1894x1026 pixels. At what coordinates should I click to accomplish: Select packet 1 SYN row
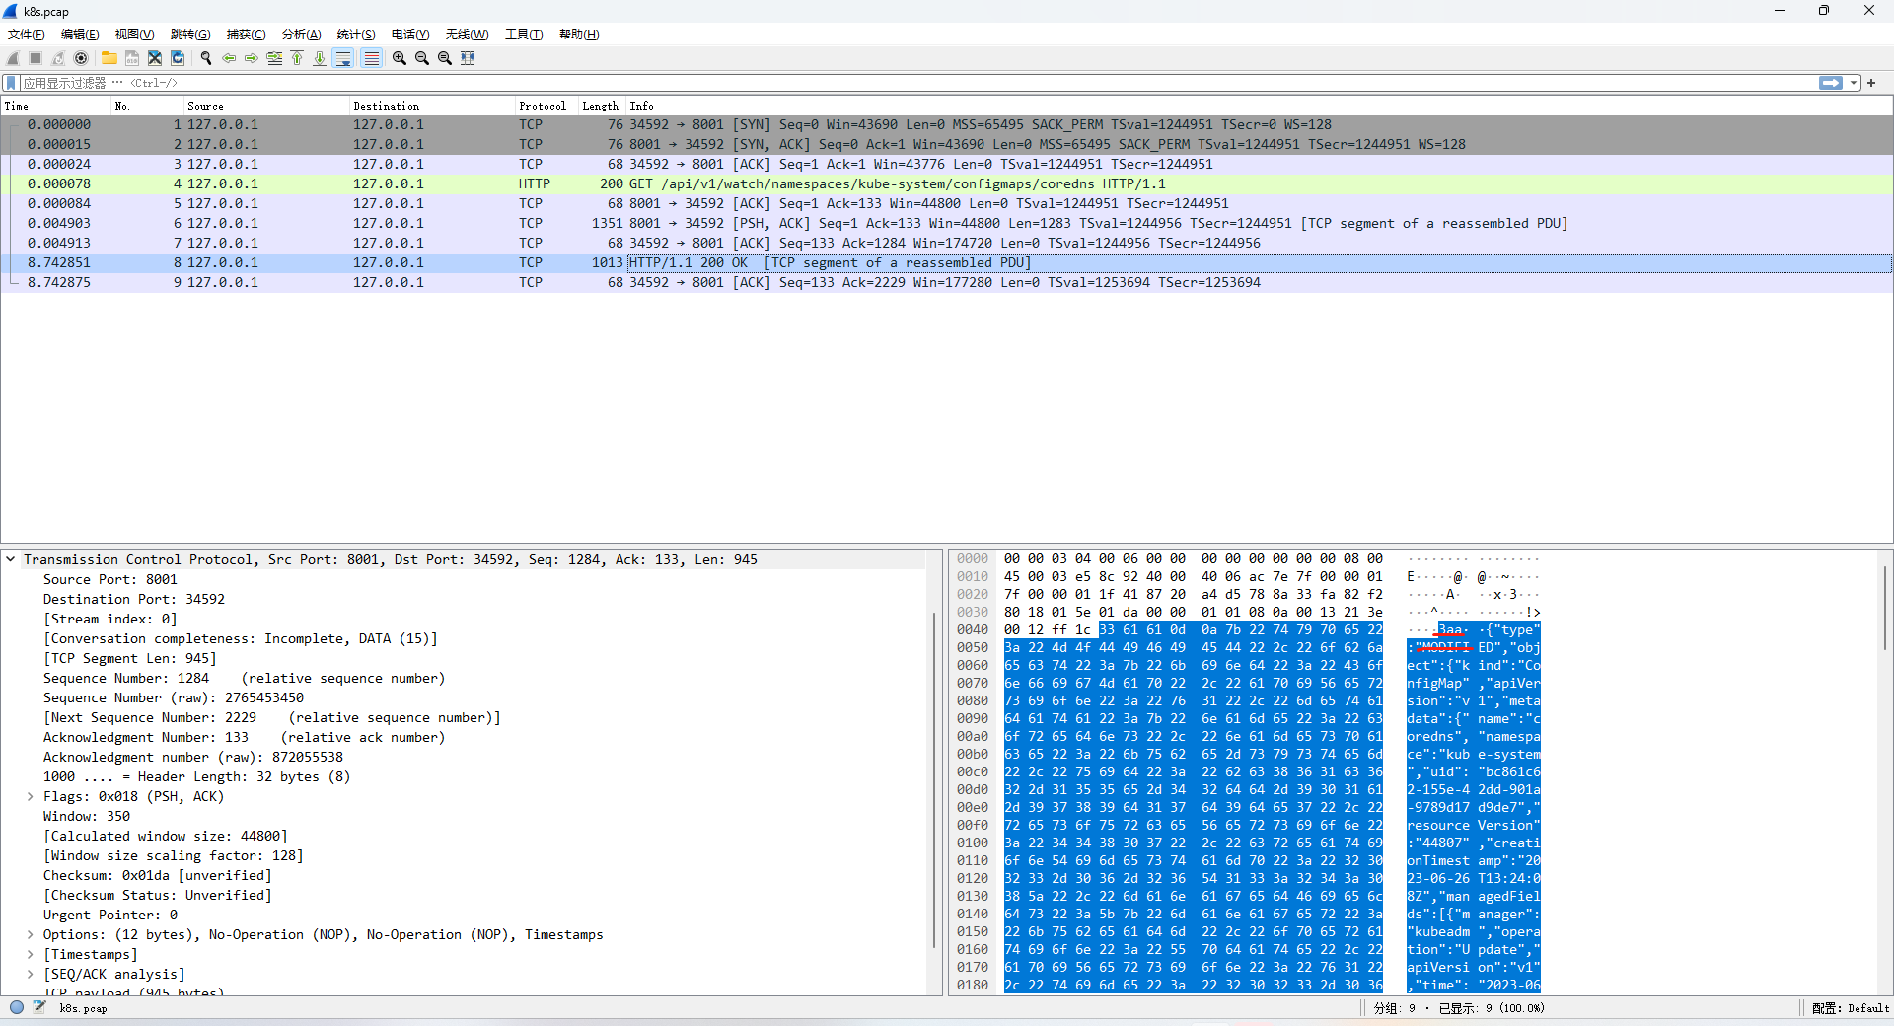(x=946, y=124)
